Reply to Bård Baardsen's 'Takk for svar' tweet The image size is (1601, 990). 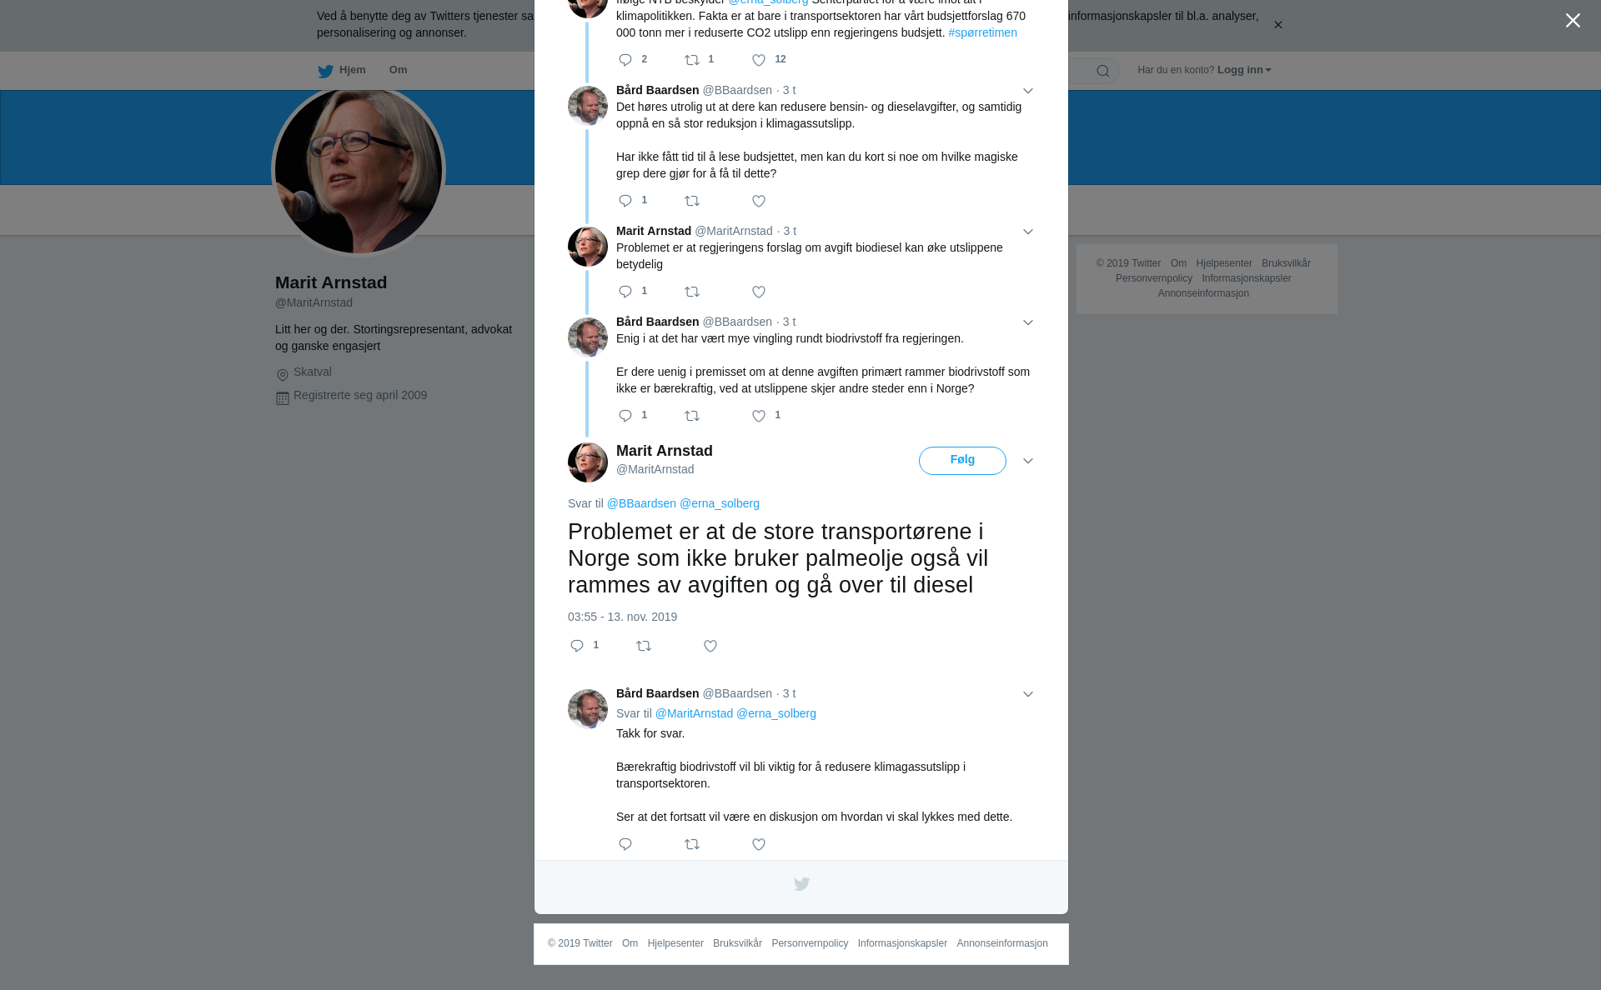pos(625,844)
